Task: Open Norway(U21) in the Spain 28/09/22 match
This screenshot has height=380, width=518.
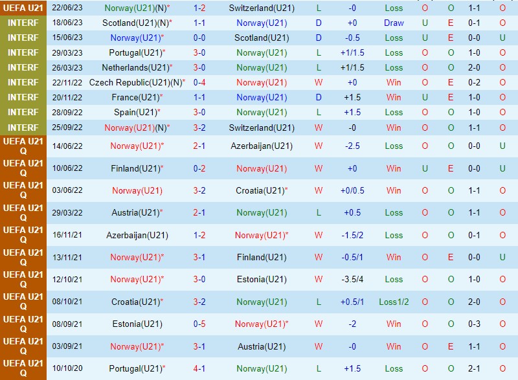Action: [x=262, y=112]
